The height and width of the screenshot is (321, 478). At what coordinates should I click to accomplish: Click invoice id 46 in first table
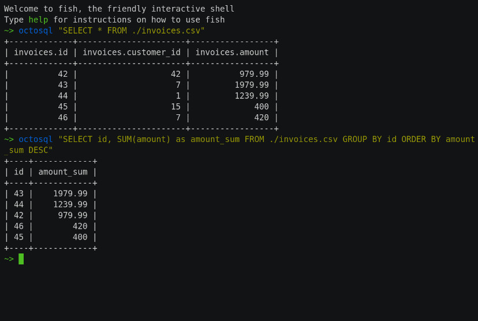[63, 118]
